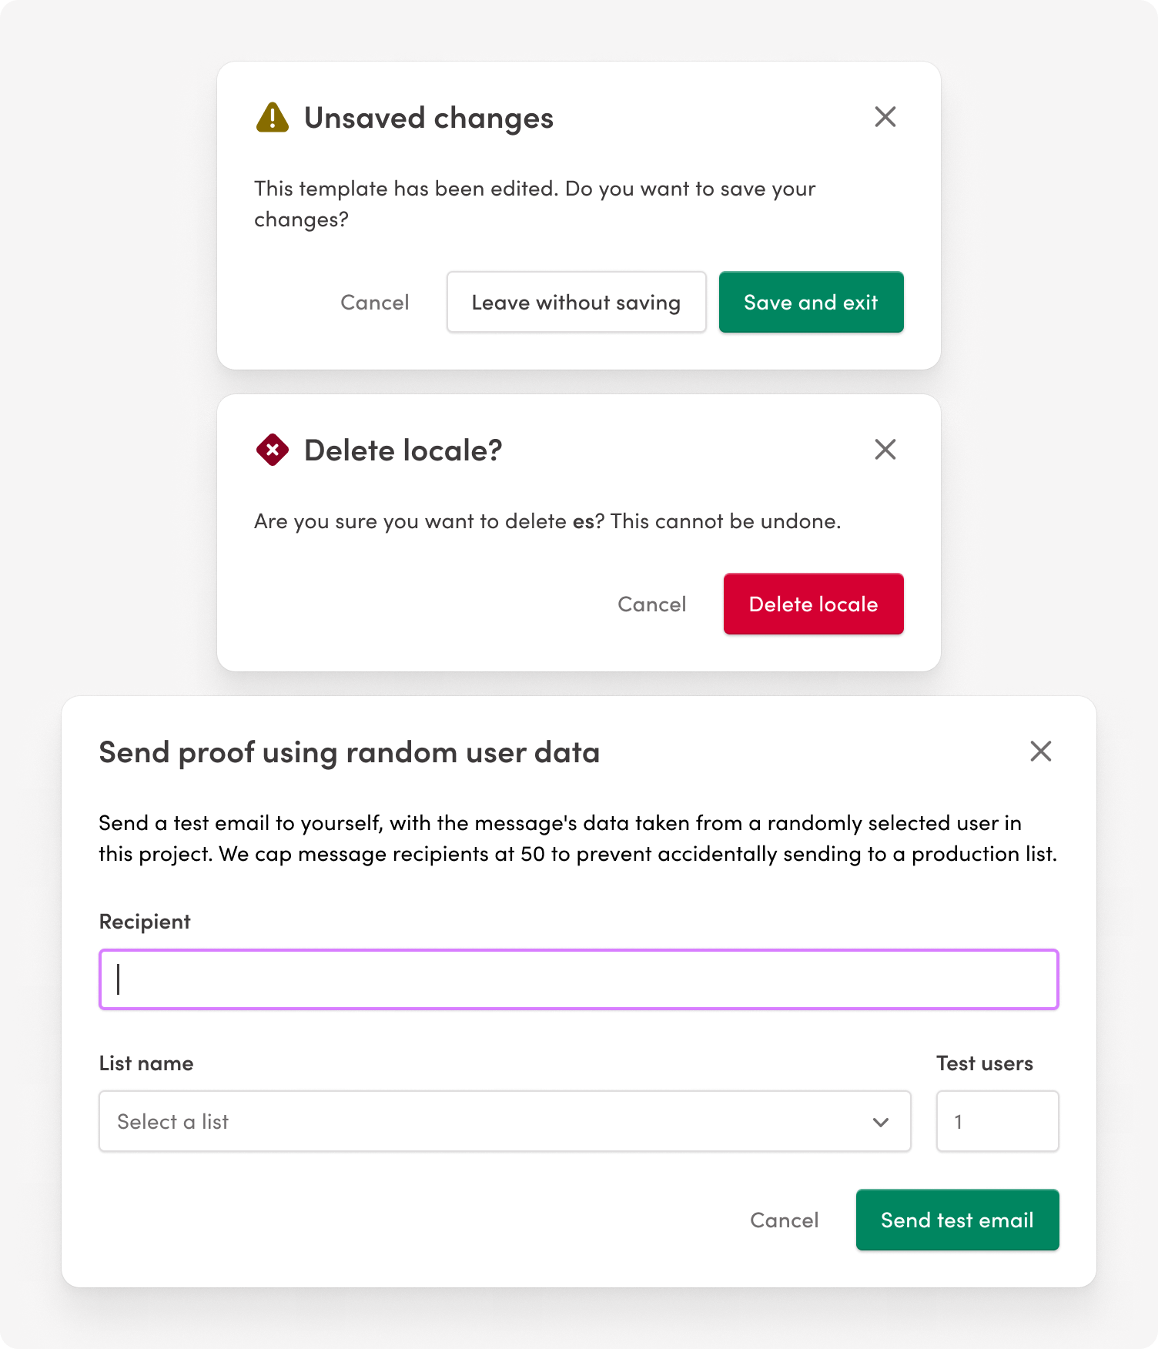Cancel the Delete locale dialog

(651, 604)
